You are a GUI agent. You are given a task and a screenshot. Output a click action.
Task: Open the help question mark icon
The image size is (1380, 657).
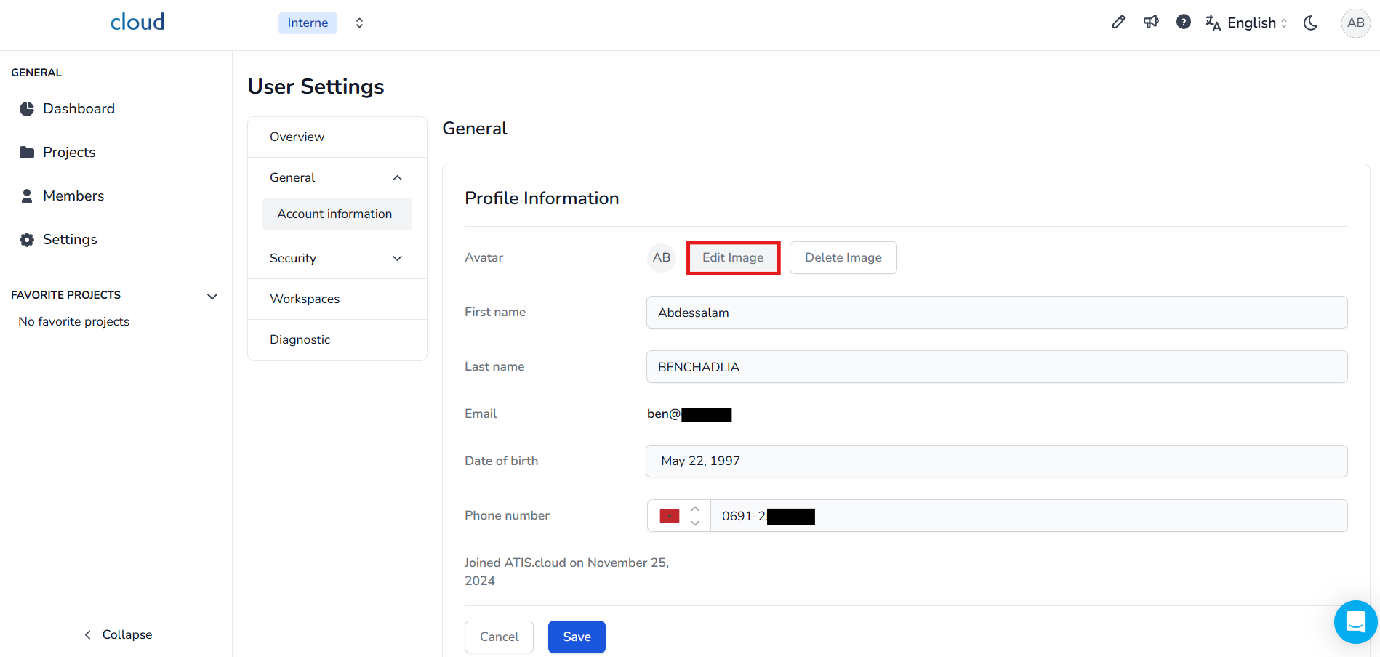coord(1184,23)
